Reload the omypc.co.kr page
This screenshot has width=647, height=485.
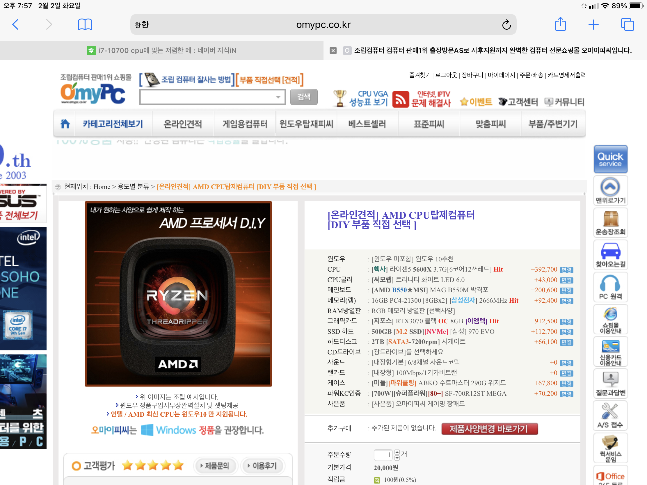click(x=506, y=24)
